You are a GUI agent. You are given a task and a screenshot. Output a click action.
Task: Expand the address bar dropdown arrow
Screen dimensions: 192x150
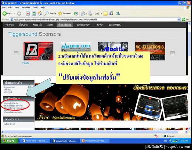[179, 20]
